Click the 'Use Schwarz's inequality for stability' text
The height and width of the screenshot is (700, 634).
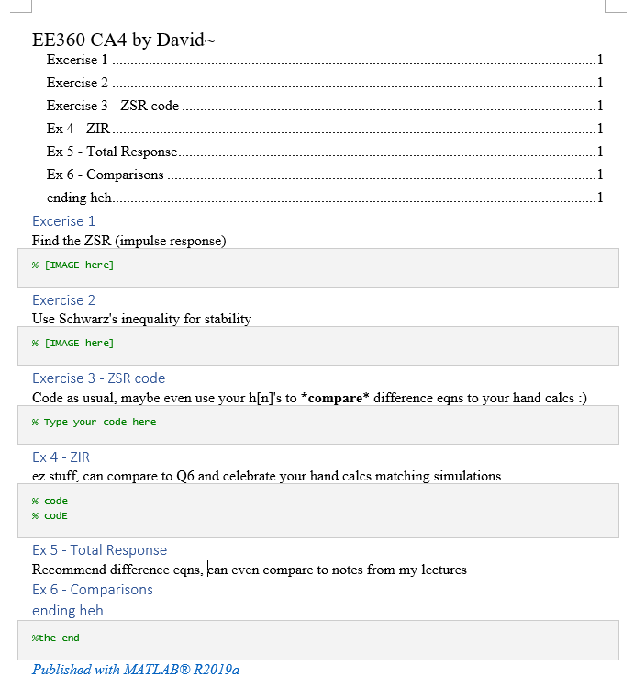pos(141,319)
